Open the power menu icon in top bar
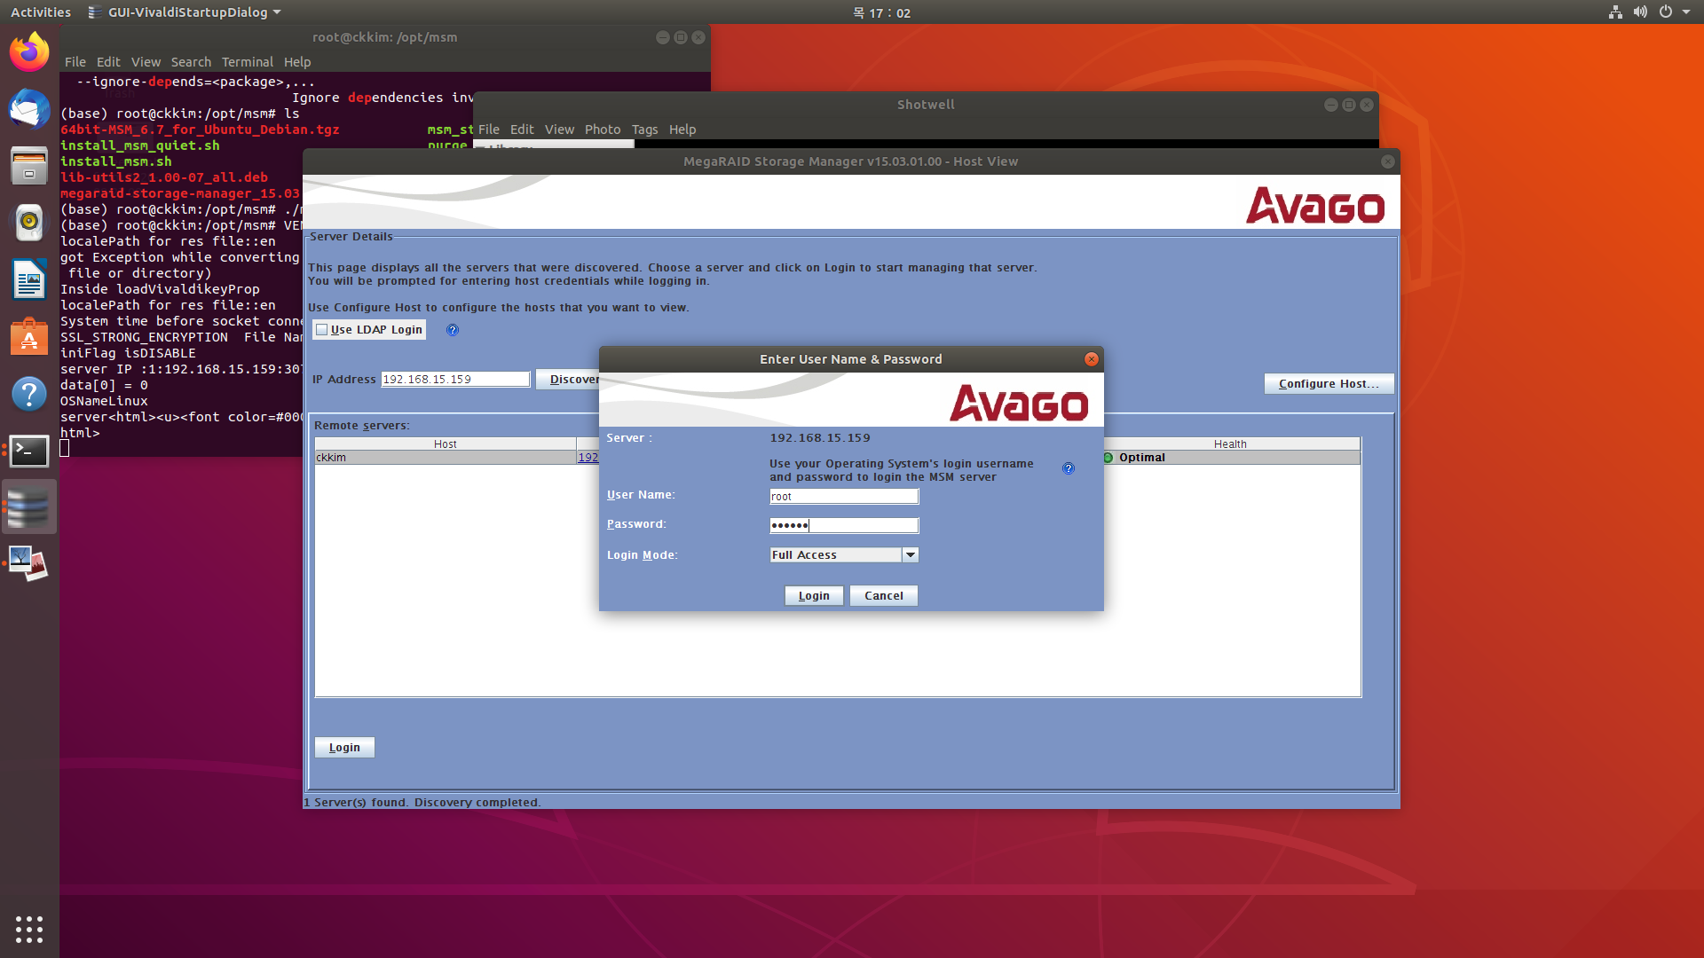This screenshot has width=1704, height=958. (x=1666, y=12)
